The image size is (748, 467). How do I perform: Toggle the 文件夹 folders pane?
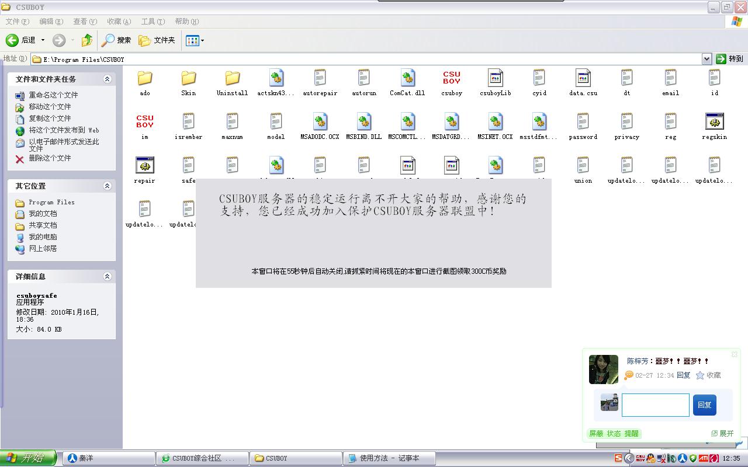tap(157, 40)
